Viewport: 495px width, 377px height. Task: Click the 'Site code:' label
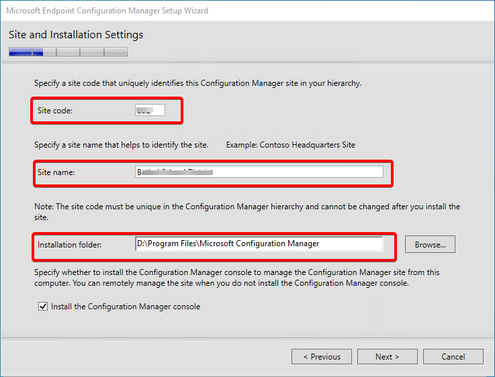[x=55, y=111]
